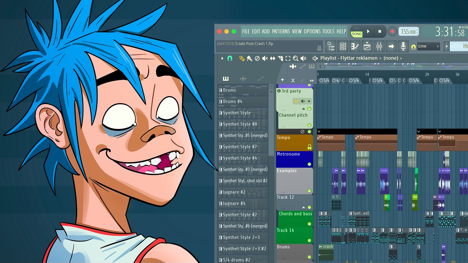Viewport: 468px width, 263px height.
Task: Select the Paint brush tool in Playlist
Action: (x=249, y=58)
